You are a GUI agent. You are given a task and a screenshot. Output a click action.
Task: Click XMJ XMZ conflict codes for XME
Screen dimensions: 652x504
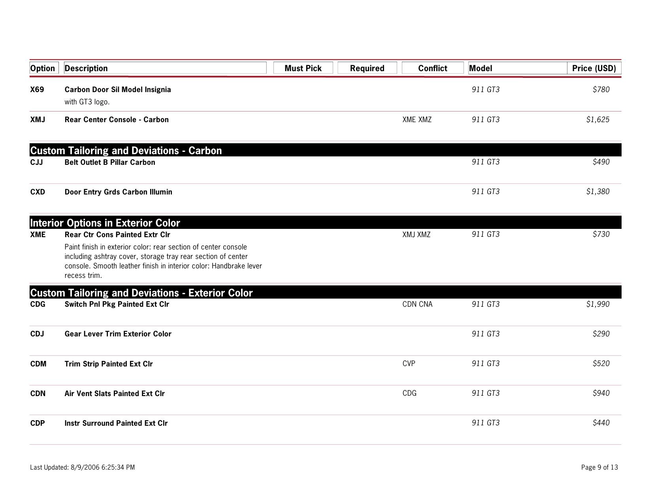[416, 235]
